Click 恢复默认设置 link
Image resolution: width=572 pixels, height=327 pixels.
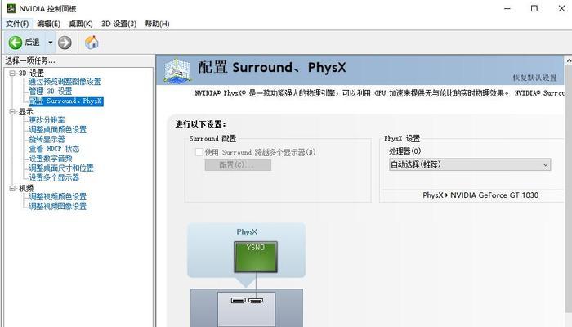tap(534, 78)
